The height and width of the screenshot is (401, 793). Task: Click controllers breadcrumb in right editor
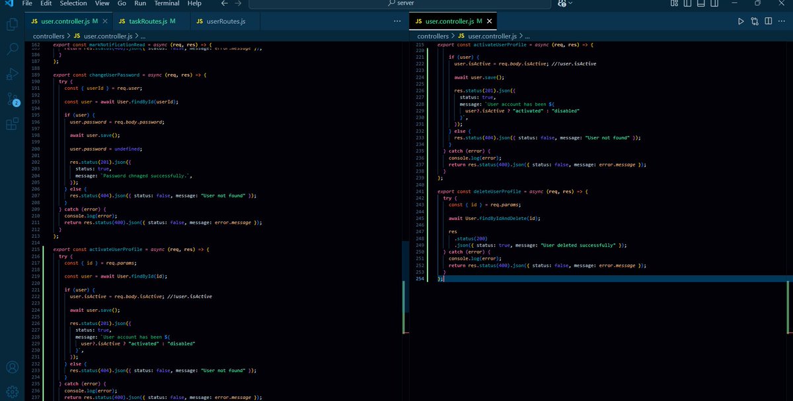(434, 36)
